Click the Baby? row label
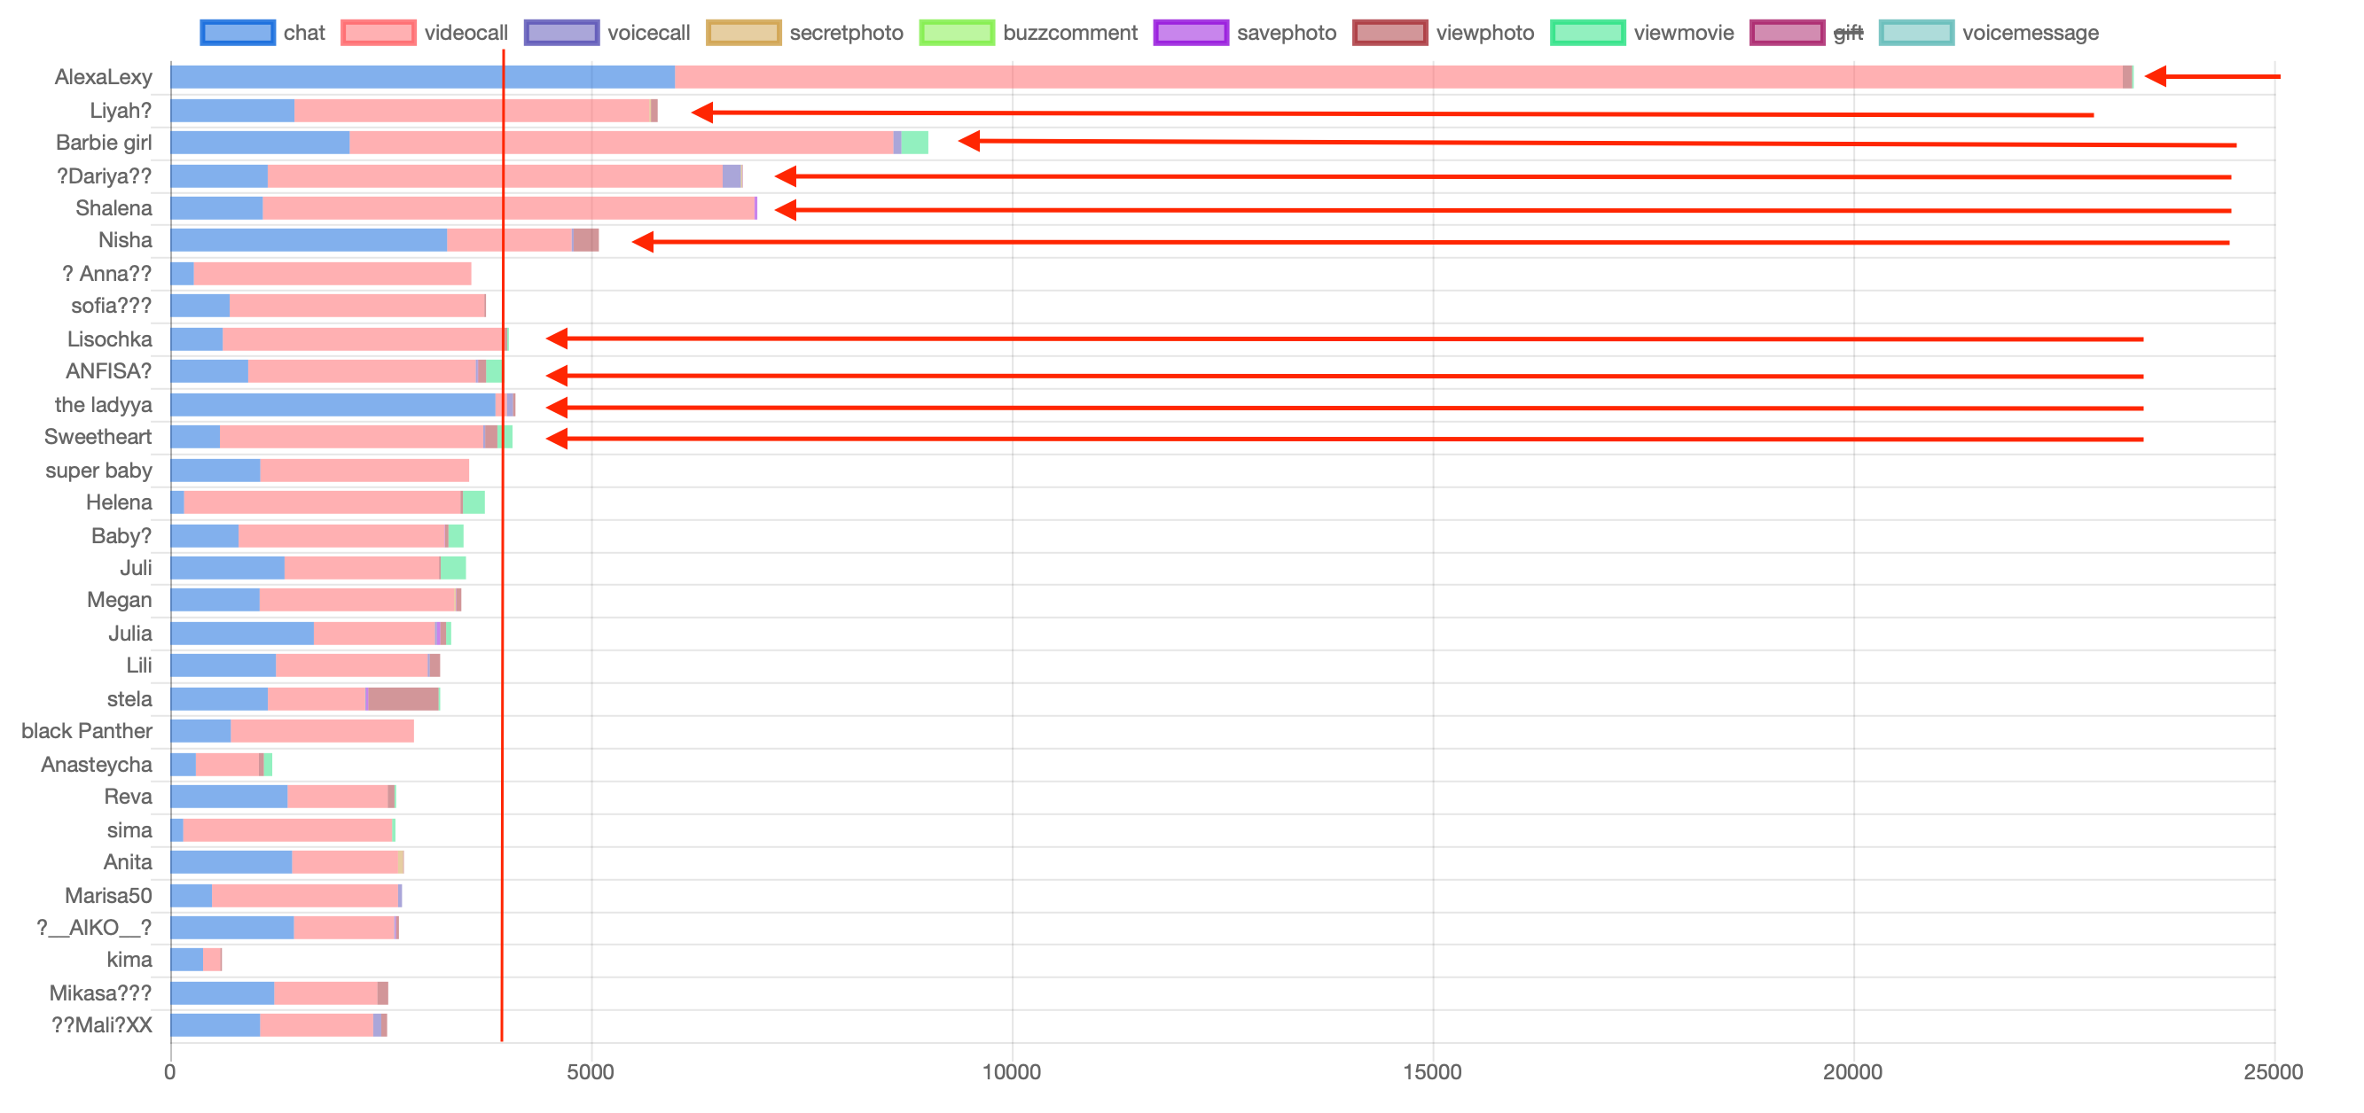Image resolution: width=2364 pixels, height=1113 pixels. click(x=121, y=536)
